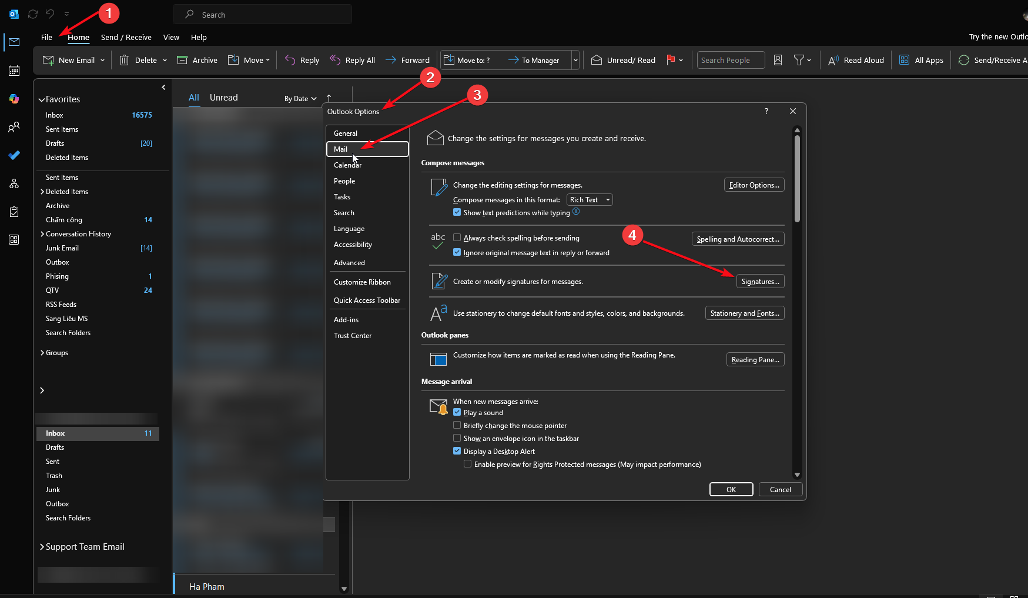Click the Archive box icon in ribbon
Image resolution: width=1028 pixels, height=598 pixels.
pyautogui.click(x=182, y=60)
